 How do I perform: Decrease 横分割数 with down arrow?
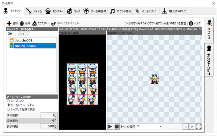pyautogui.click(x=56, y=116)
